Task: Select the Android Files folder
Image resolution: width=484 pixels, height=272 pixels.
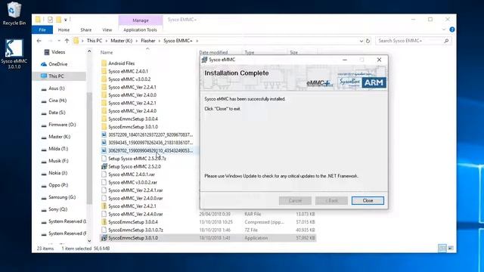Action: (121, 63)
